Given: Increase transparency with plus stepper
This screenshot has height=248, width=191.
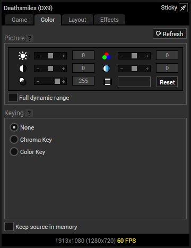Looking at the screenshot, I should tap(64, 81).
